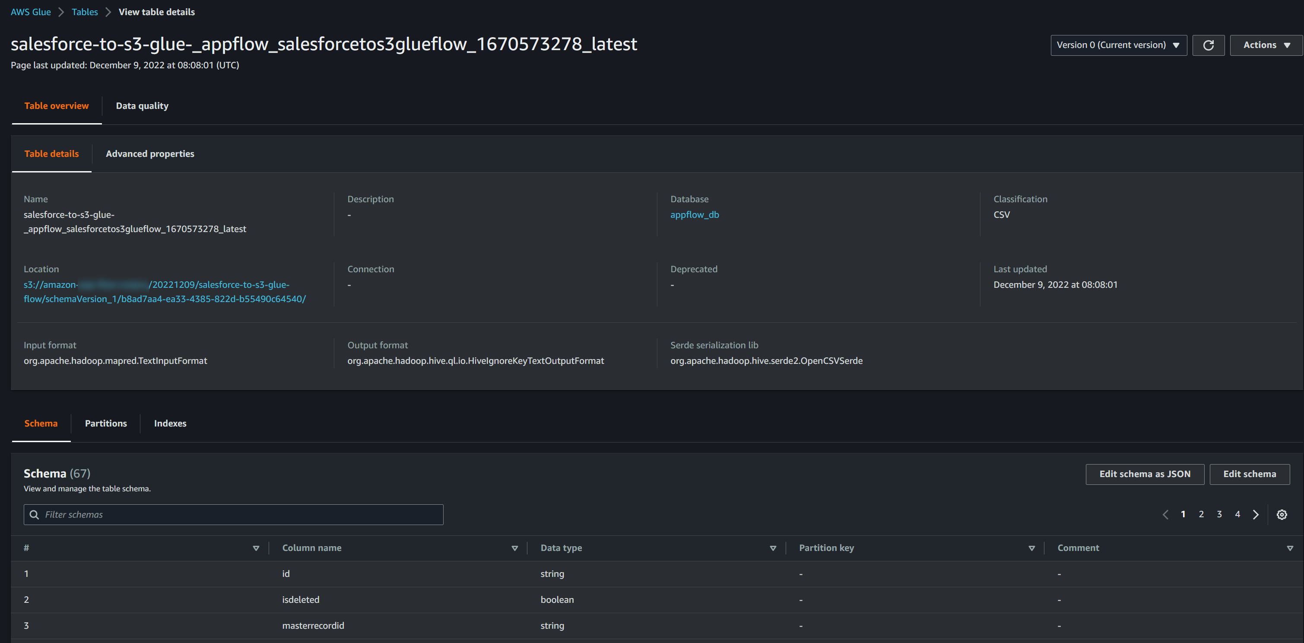The image size is (1304, 643).
Task: Click the refresh table icon button
Action: tap(1208, 45)
